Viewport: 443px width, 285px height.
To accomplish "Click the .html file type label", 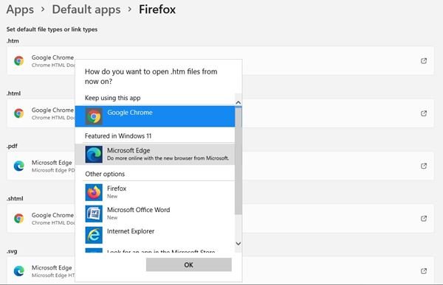I will tap(13, 94).
